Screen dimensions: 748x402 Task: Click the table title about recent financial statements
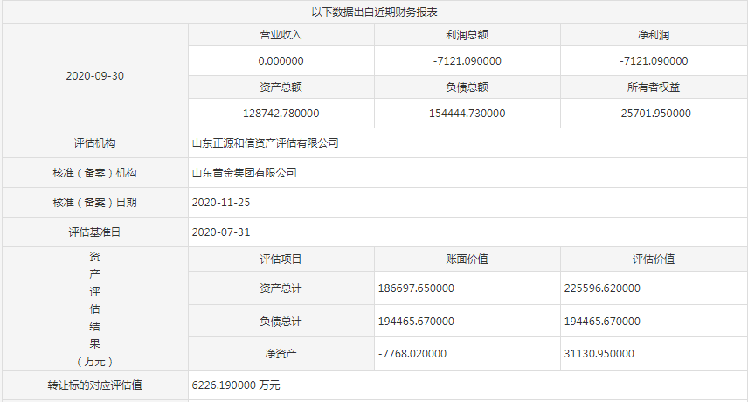(x=374, y=11)
